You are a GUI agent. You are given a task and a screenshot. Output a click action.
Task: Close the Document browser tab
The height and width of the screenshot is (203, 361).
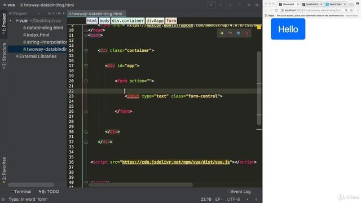pyautogui.click(x=298, y=4)
